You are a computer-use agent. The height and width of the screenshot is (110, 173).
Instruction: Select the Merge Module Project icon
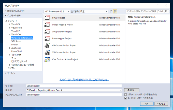click(x=47, y=25)
